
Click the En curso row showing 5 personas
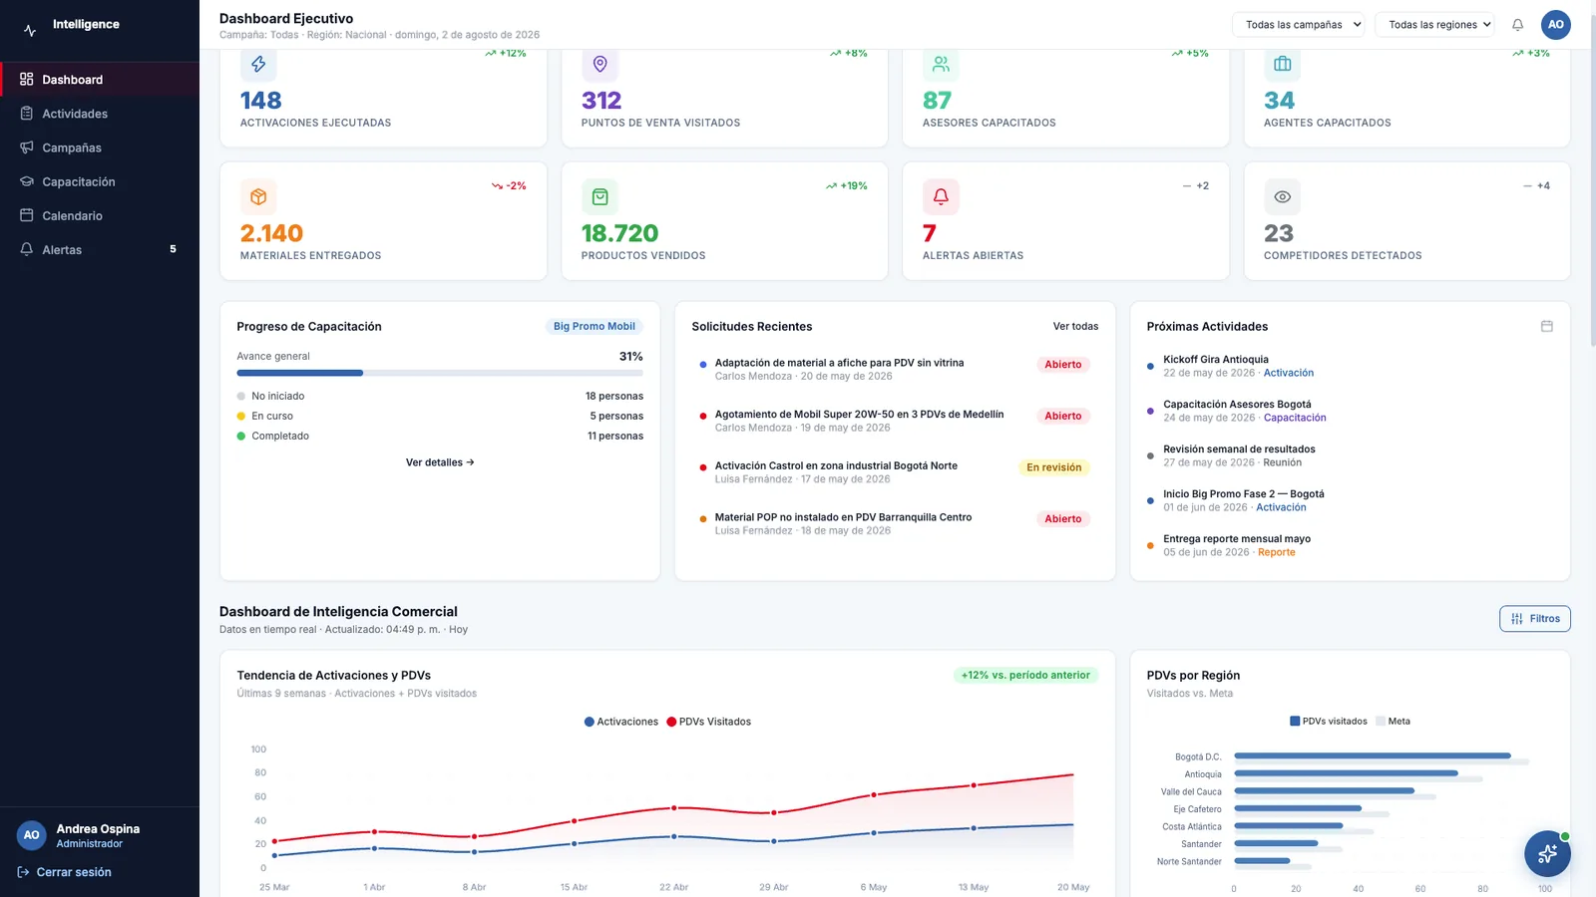pos(440,416)
